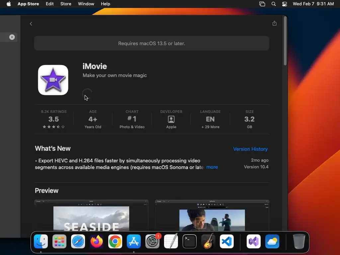The width and height of the screenshot is (340, 255).
Task: Click the App Store window vertical scrollbar
Action: click(285, 41)
